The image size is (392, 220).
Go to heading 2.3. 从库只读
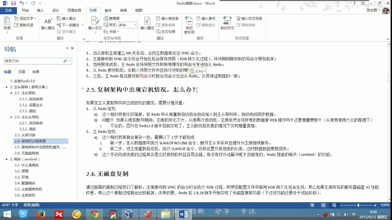pyautogui.click(x=25, y=135)
